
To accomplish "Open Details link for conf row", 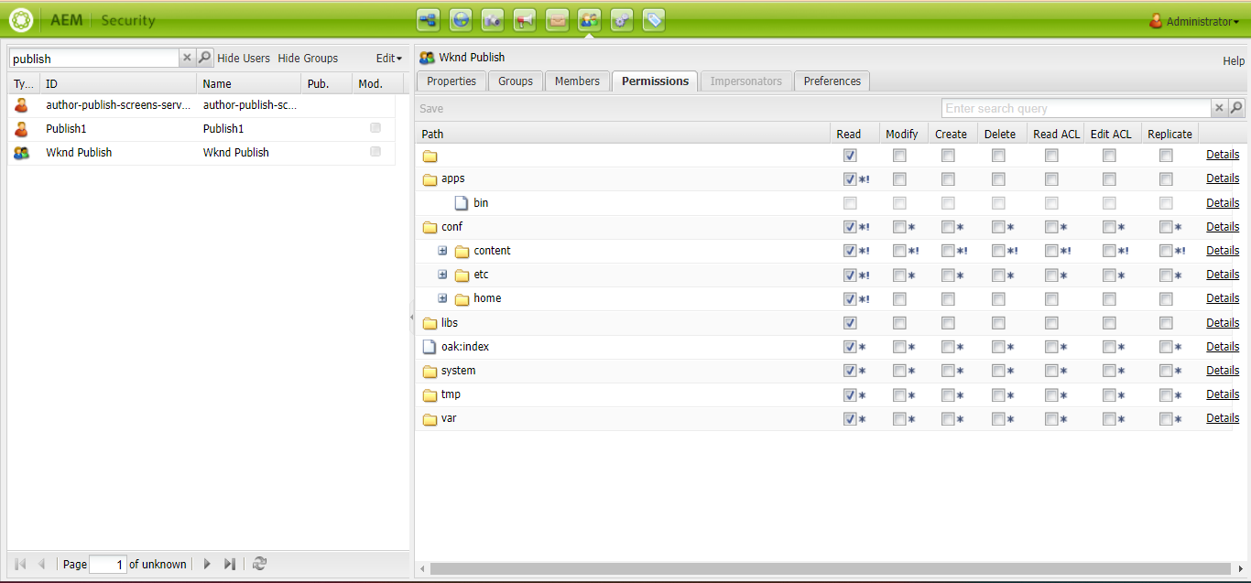I will 1223,227.
